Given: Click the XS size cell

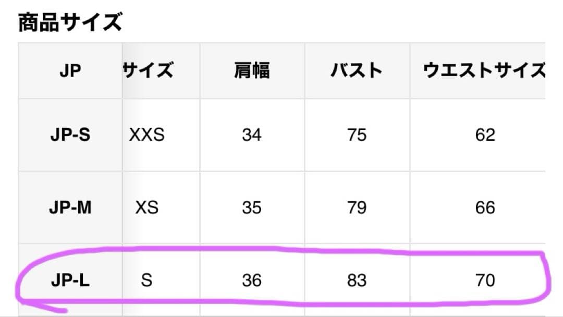Looking at the screenshot, I should 147,208.
